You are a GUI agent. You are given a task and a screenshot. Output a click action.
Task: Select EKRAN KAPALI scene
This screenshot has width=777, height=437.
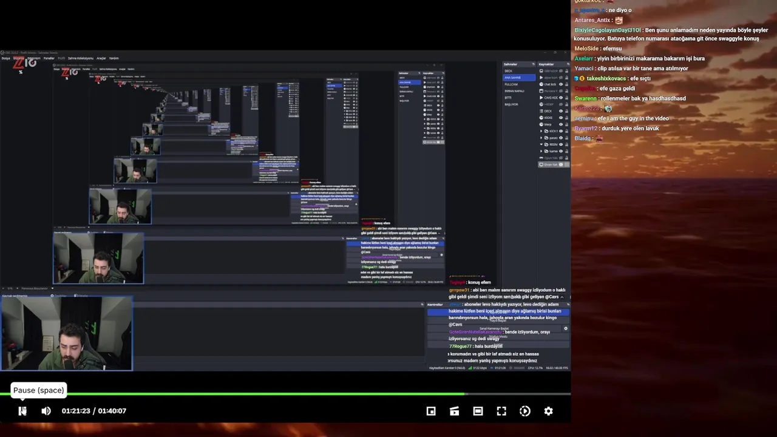519,91
